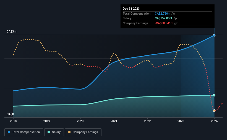The image size is (227, 140).
Task: Click the 2020 x-axis label
Action: (80, 121)
